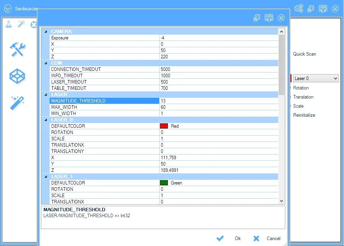Image resolution: width=344 pixels, height=246 pixels.
Task: Collapse the LASER_1 category
Action: click(46, 177)
